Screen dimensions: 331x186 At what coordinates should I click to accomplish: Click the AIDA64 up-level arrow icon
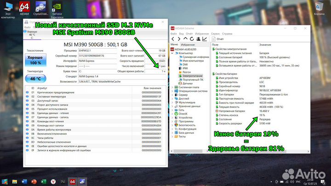coord(185,39)
